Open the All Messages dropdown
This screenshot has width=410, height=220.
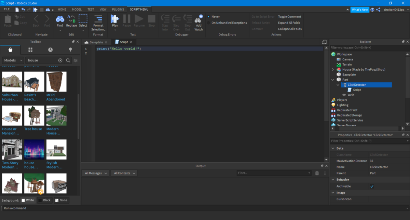pyautogui.click(x=95, y=173)
